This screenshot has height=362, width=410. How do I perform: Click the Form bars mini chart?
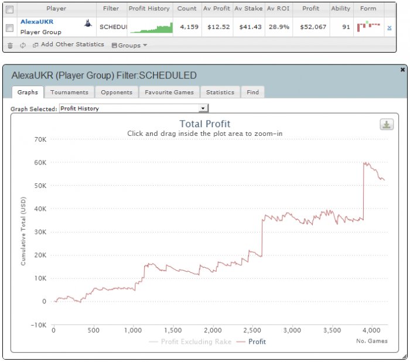click(368, 27)
